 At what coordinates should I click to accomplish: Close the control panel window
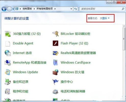[x=121, y=2]
